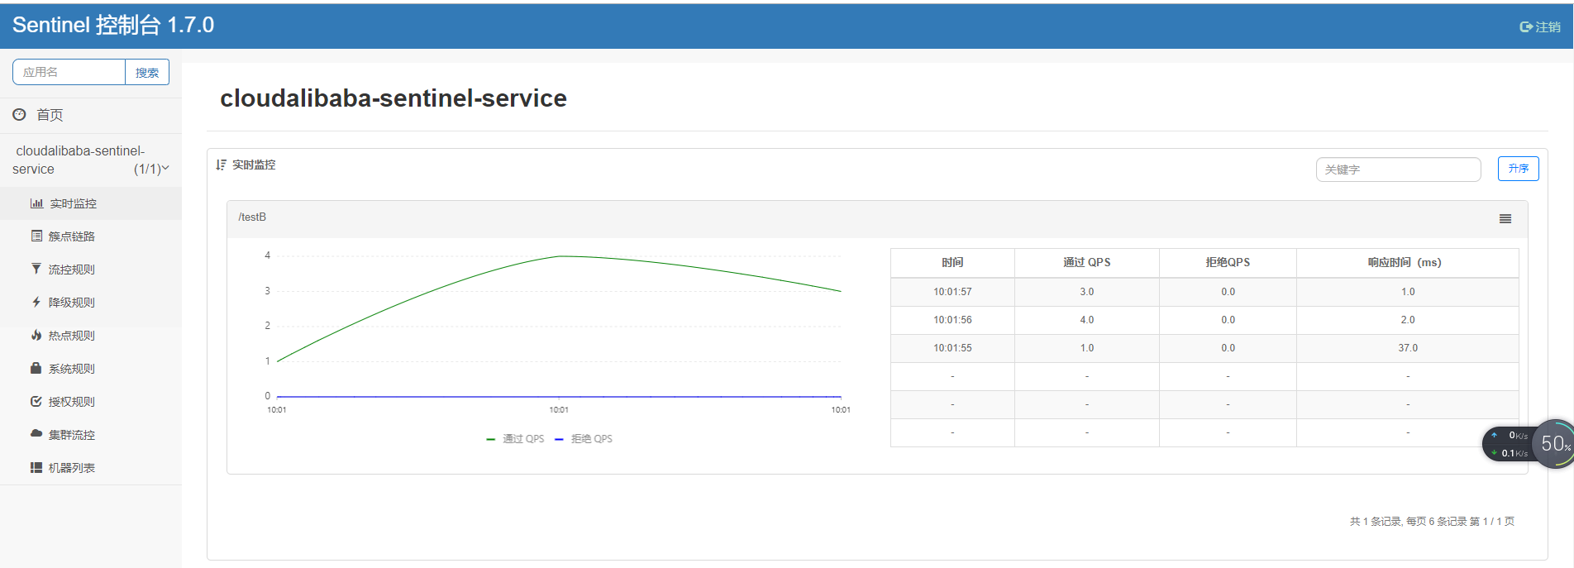Viewport: 1574px width, 568px height.
Task: Open the 降级规则 sidebar menu item
Action: pos(91,303)
